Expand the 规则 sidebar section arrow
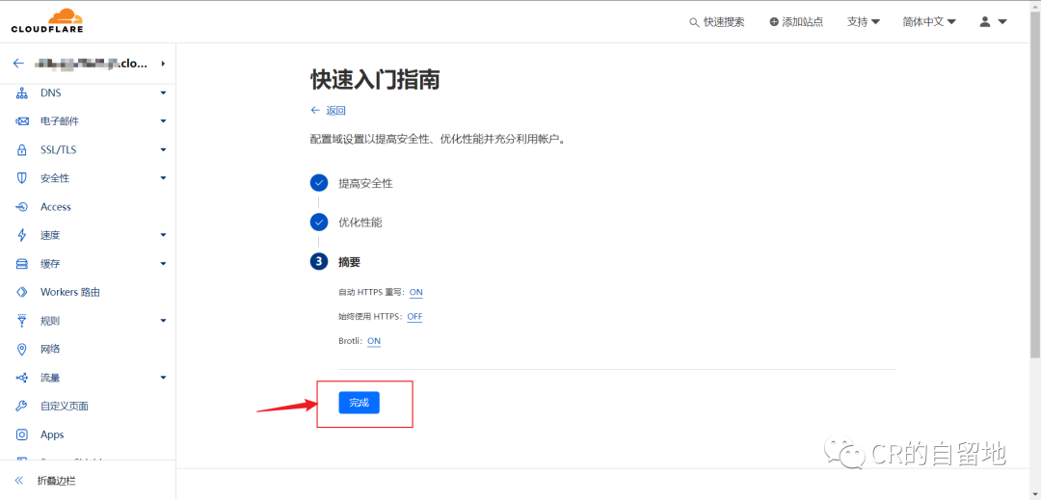Viewport: 1041px width, 500px height. tap(163, 321)
